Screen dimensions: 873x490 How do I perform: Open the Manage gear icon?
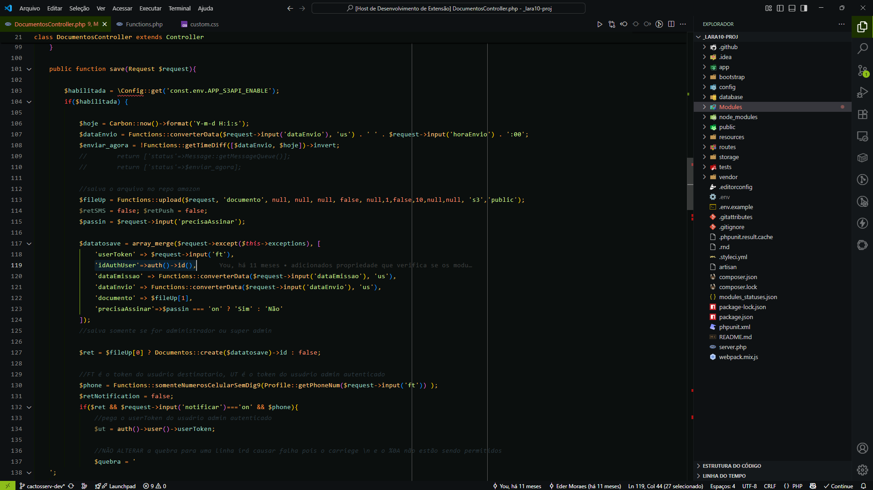[x=862, y=470]
